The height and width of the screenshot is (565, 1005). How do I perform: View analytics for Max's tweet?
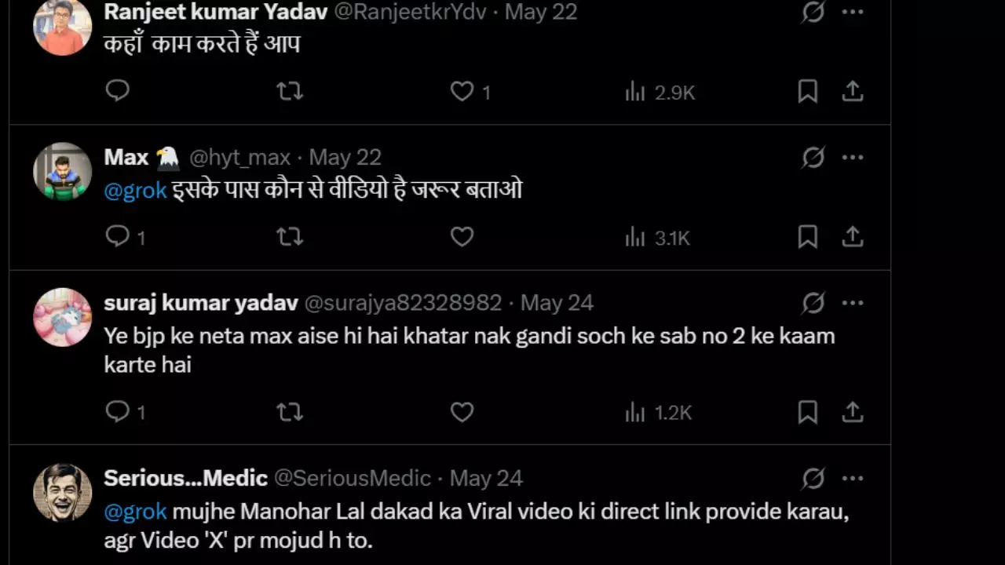[658, 238]
